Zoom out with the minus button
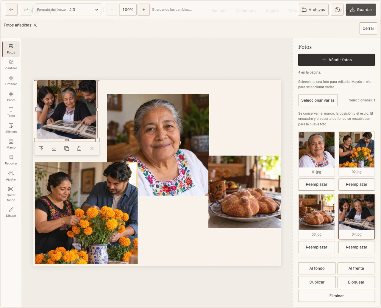Image resolution: width=381 pixels, height=308 pixels. [x=112, y=10]
